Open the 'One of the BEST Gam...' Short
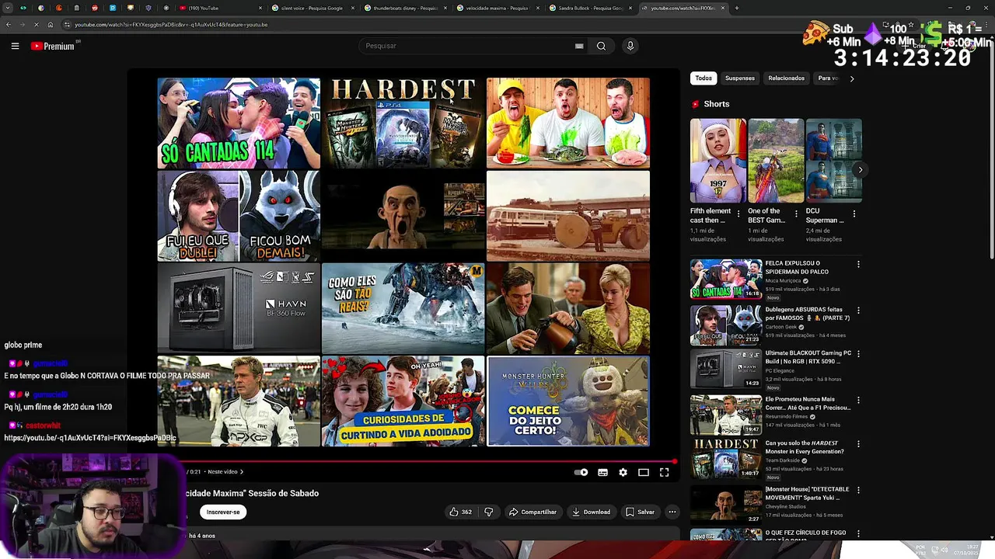Image resolution: width=995 pixels, height=559 pixels. pos(776,161)
